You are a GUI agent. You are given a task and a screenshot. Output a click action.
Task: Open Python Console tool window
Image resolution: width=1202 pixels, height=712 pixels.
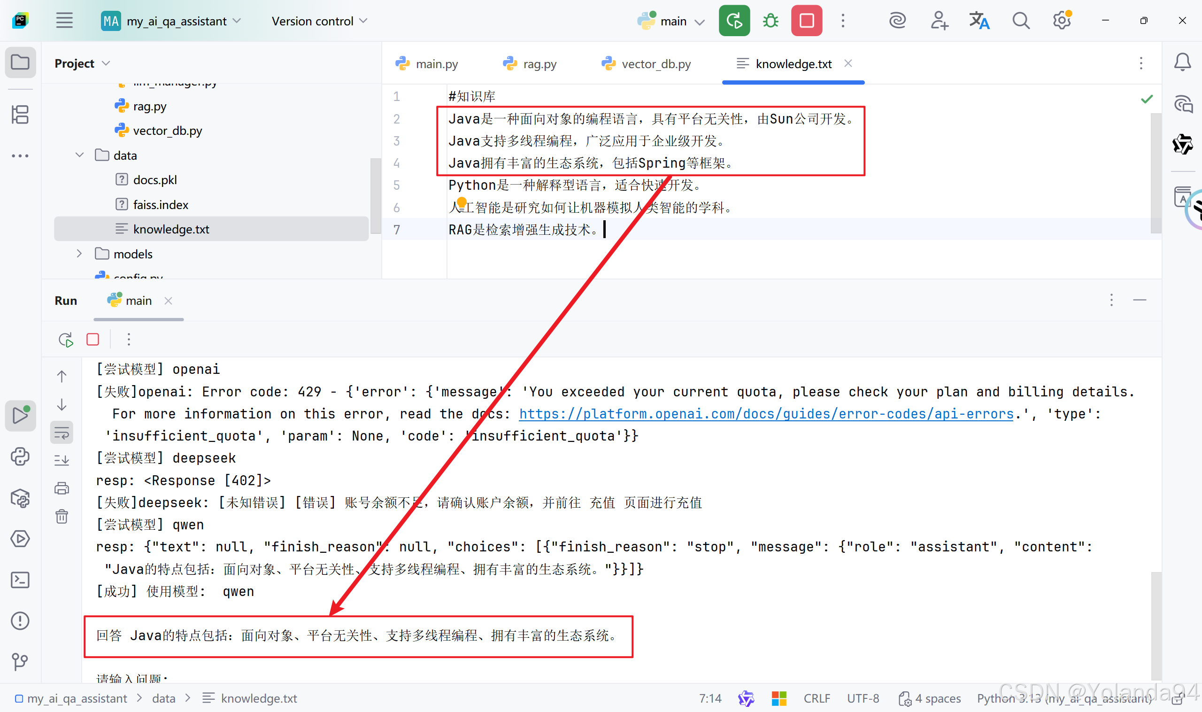coord(20,457)
